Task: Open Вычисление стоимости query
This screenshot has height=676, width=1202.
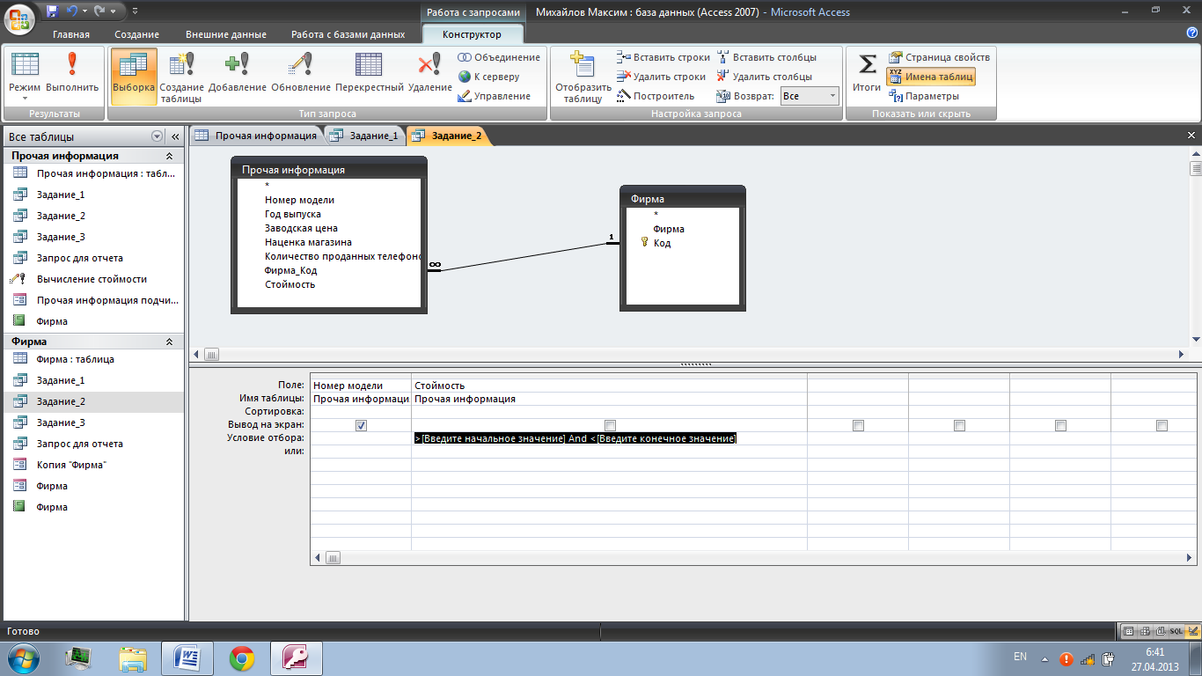Action: tap(93, 279)
